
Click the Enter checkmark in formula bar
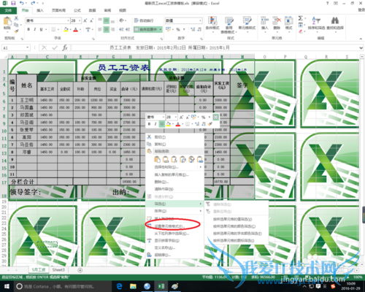pyautogui.click(x=55, y=47)
